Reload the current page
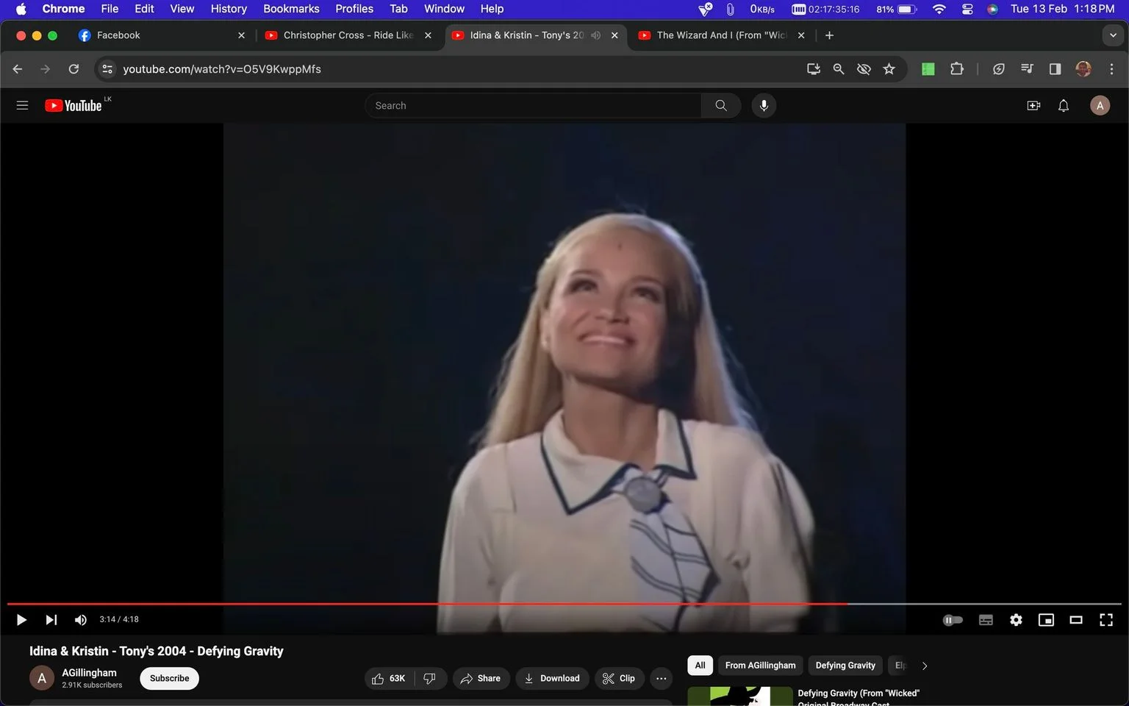This screenshot has height=706, width=1129. point(74,69)
